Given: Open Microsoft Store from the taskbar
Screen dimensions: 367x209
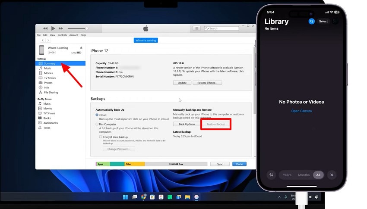Looking at the screenshot, I should point(152,197).
